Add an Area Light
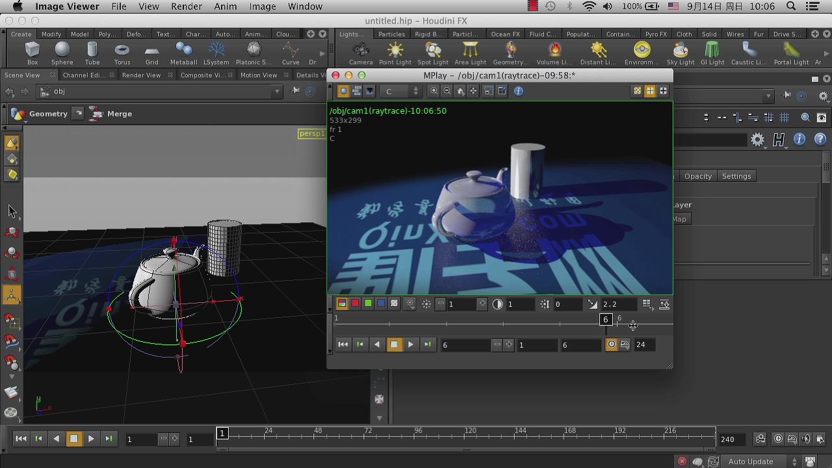The width and height of the screenshot is (832, 468). pyautogui.click(x=470, y=53)
